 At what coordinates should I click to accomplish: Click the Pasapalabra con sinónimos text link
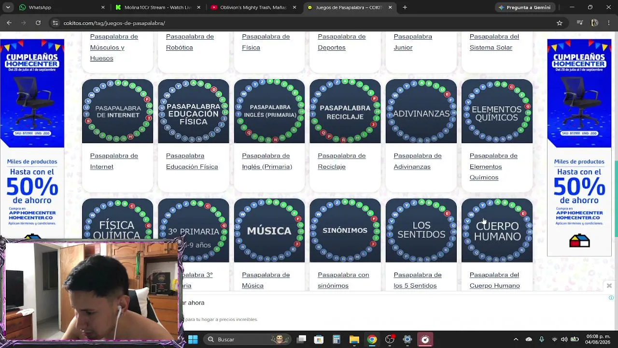pyautogui.click(x=343, y=280)
